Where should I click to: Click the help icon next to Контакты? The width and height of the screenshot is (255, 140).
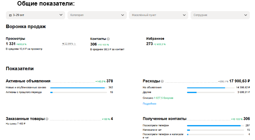click(x=108, y=39)
